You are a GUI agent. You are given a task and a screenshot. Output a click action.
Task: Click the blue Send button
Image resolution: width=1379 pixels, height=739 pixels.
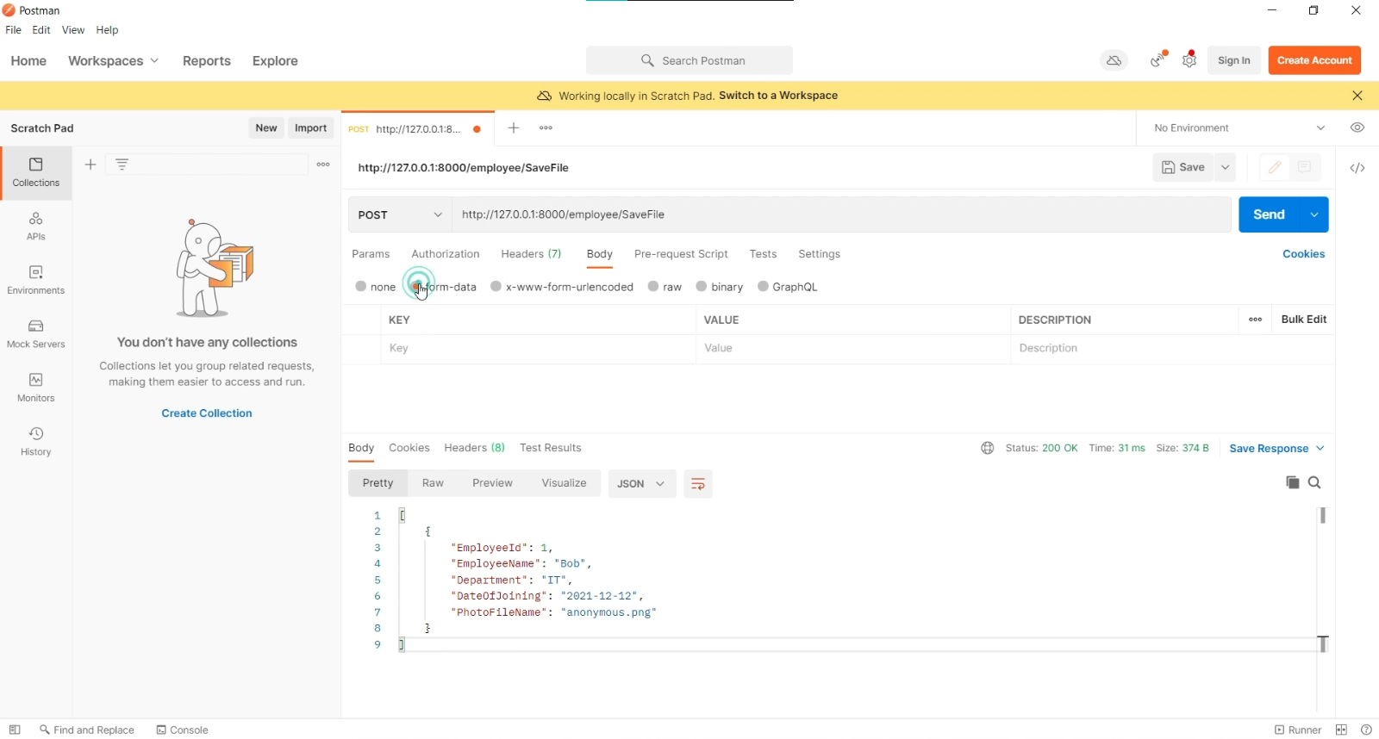(x=1270, y=215)
